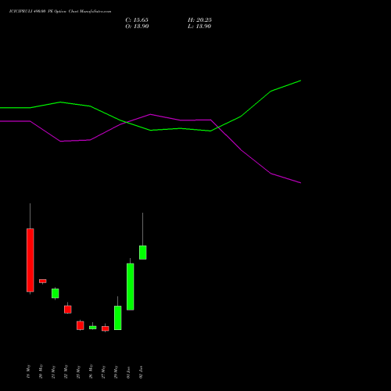
Task: Click the 20 May date axis label
Action: [41, 371]
